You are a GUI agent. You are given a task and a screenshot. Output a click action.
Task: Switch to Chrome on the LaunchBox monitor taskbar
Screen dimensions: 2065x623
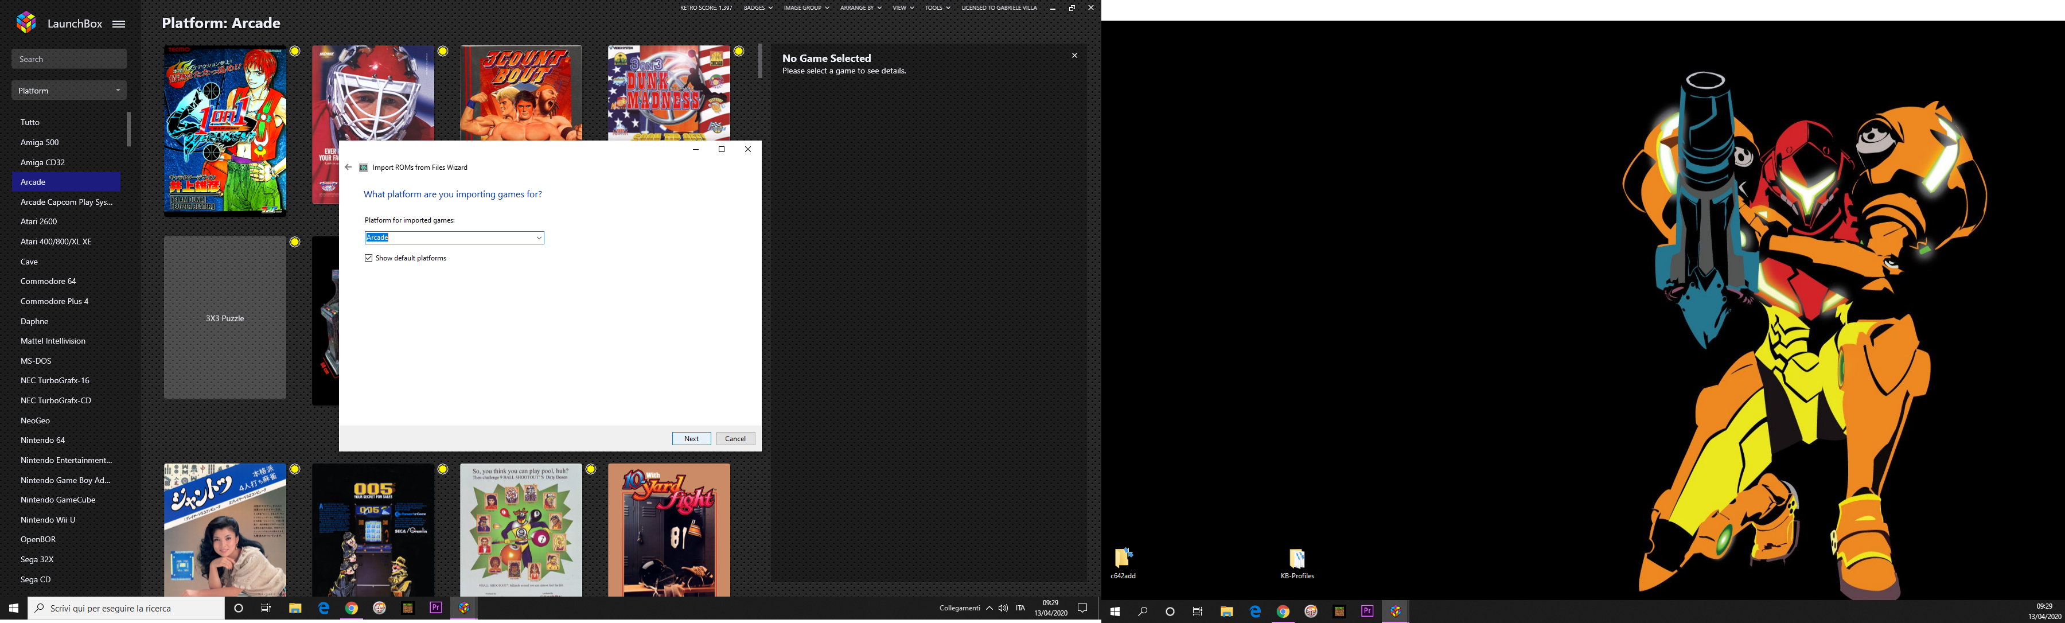[351, 609]
